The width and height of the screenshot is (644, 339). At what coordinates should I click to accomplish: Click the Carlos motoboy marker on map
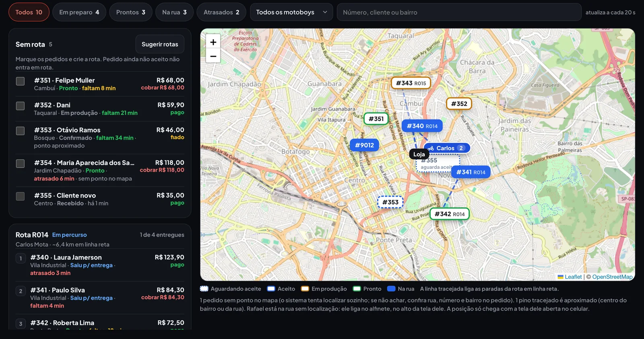[447, 148]
